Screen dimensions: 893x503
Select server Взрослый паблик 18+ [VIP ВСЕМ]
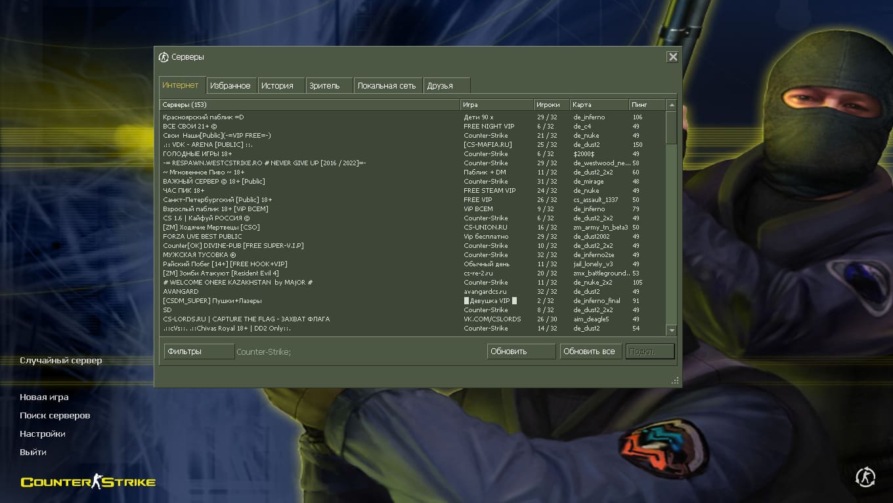[413, 209]
